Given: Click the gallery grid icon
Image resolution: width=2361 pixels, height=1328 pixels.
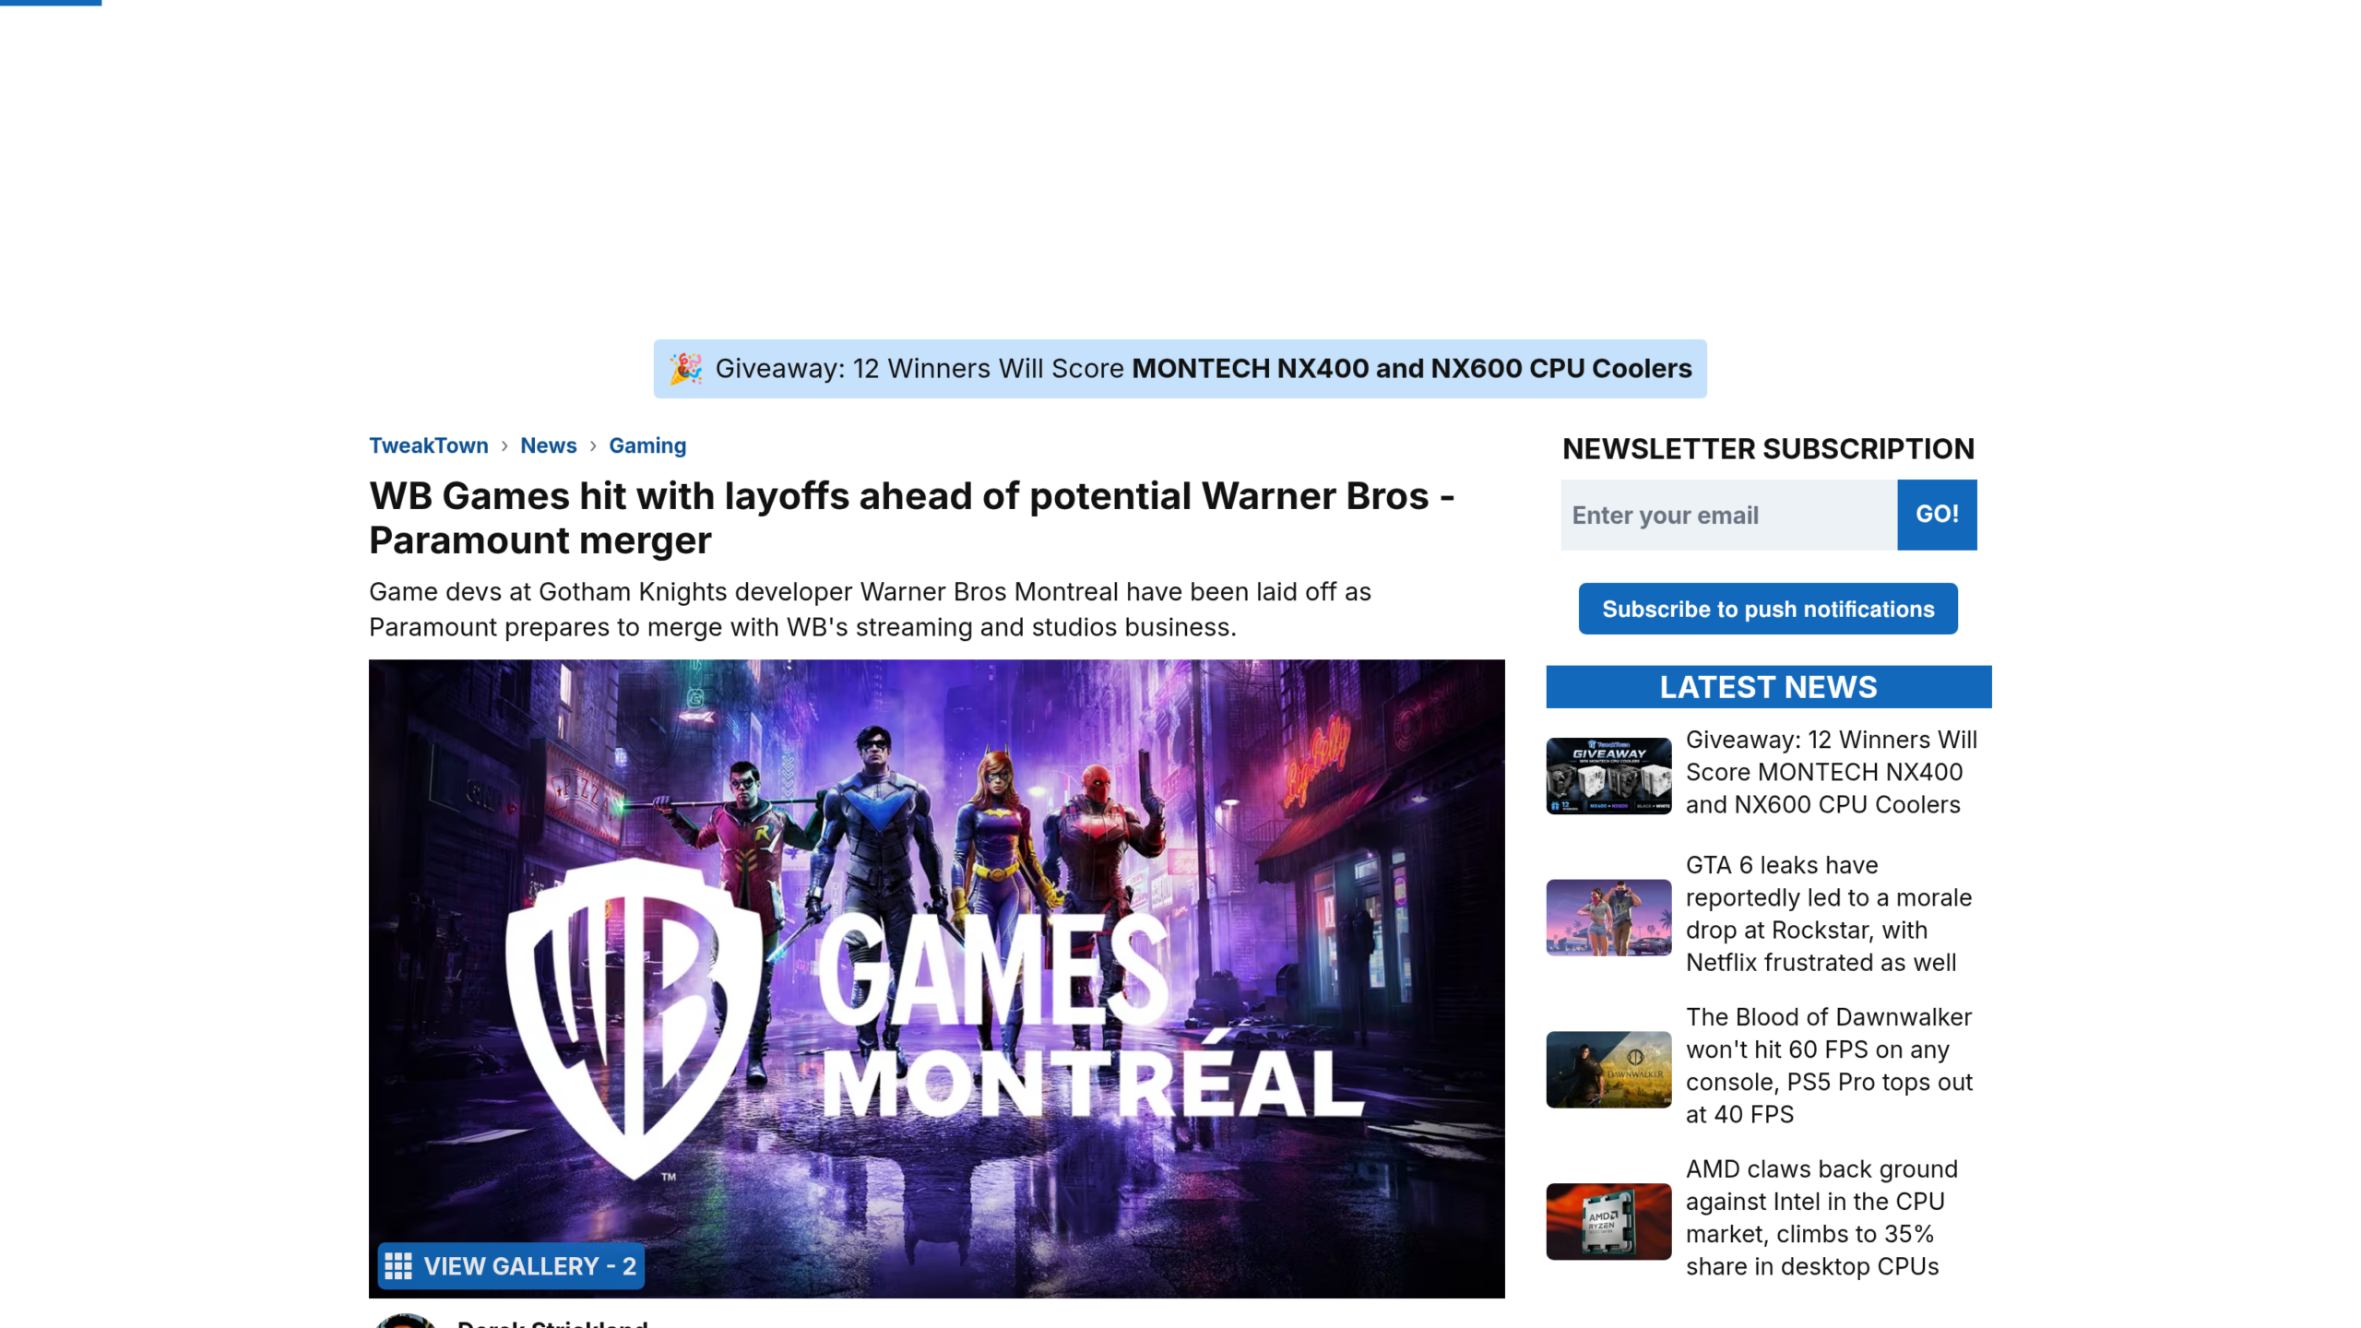Looking at the screenshot, I should click(x=398, y=1266).
